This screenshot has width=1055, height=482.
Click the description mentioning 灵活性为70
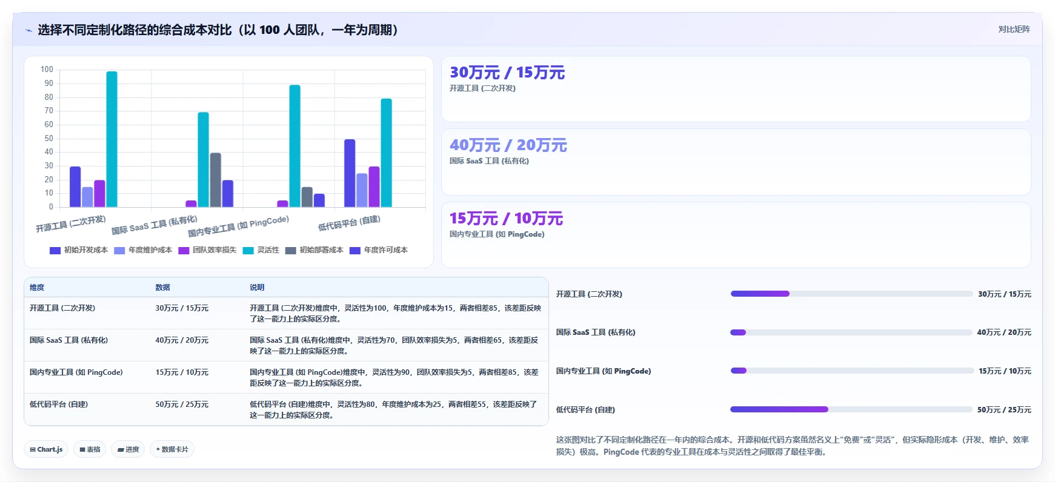click(x=394, y=346)
